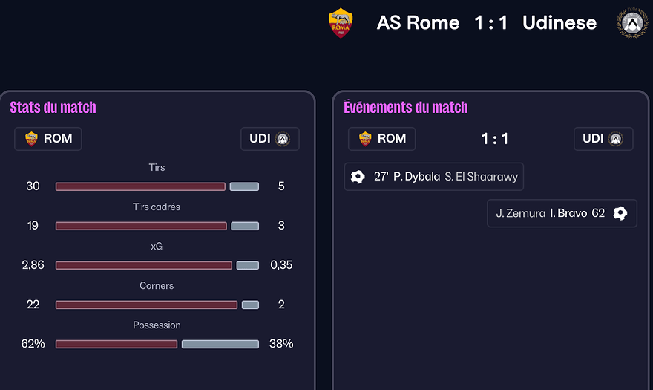Screen dimensions: 653x390
Task: Click the xG comparison bar
Action: [x=157, y=265]
